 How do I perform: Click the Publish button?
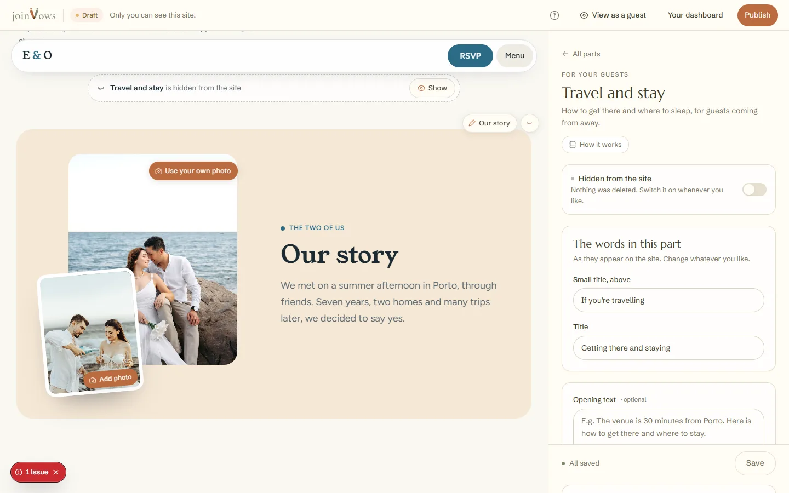point(758,15)
